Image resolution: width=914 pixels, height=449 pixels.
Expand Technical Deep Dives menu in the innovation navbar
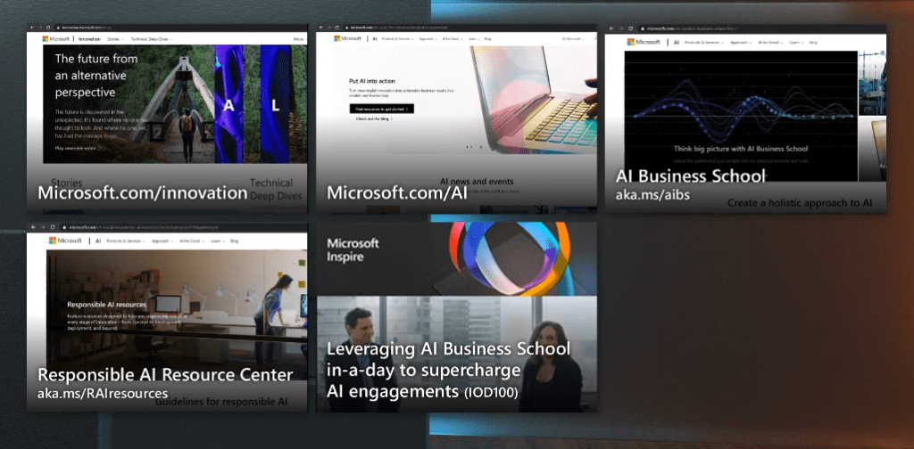point(151,39)
